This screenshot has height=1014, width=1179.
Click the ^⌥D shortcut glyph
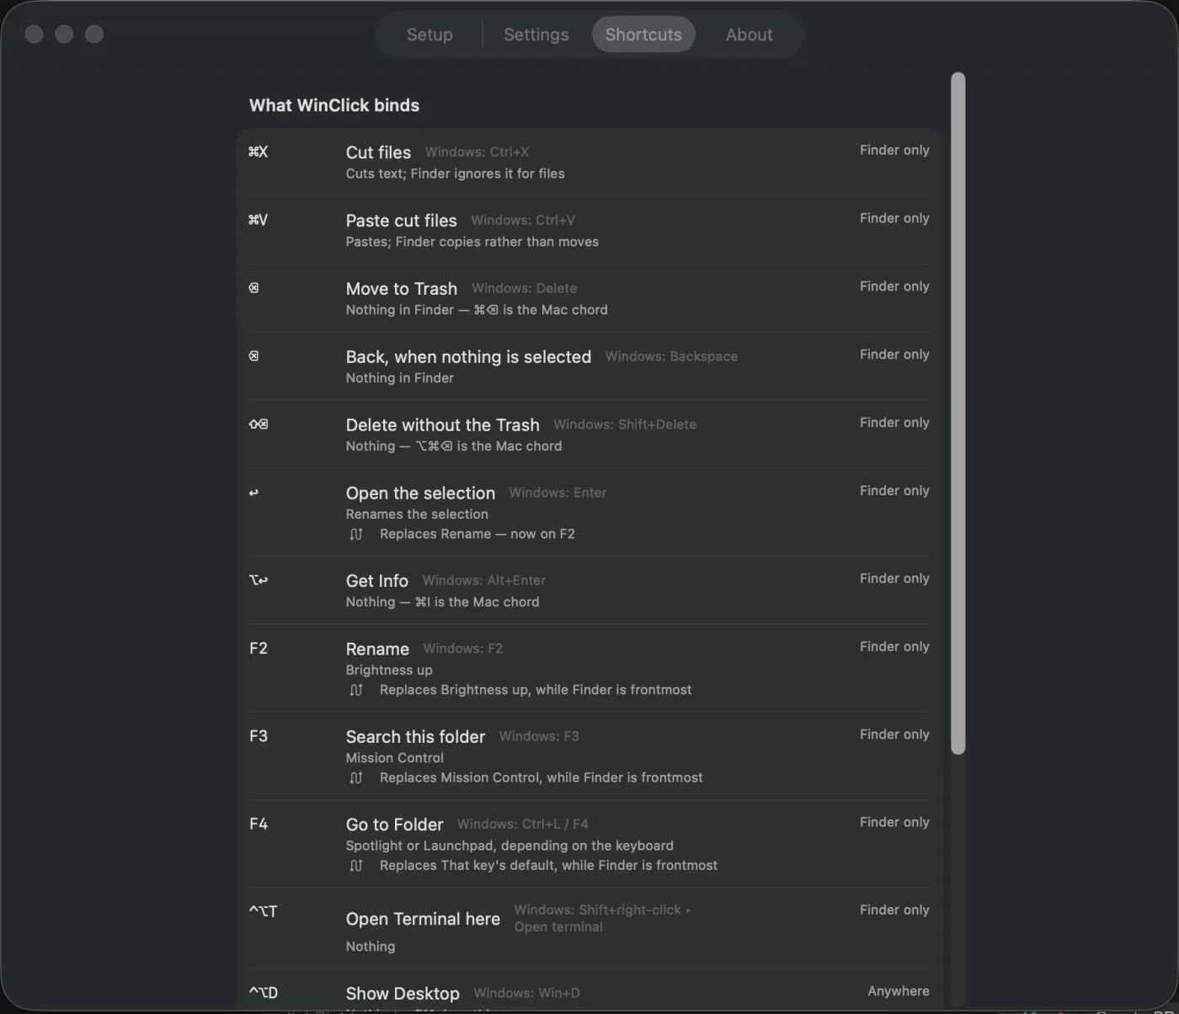[263, 993]
